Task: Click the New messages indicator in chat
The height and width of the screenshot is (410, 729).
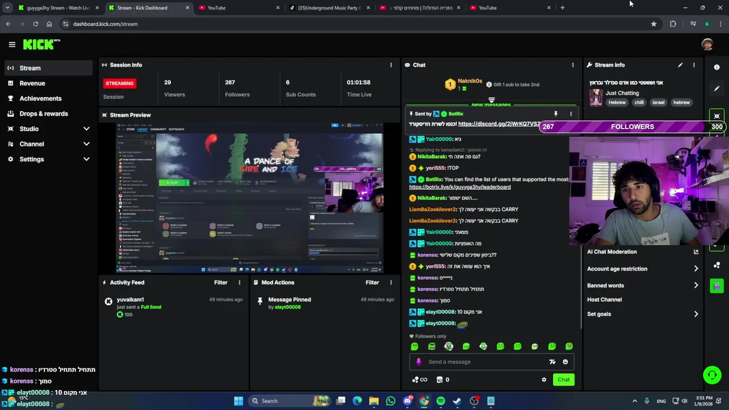Action: pyautogui.click(x=491, y=104)
